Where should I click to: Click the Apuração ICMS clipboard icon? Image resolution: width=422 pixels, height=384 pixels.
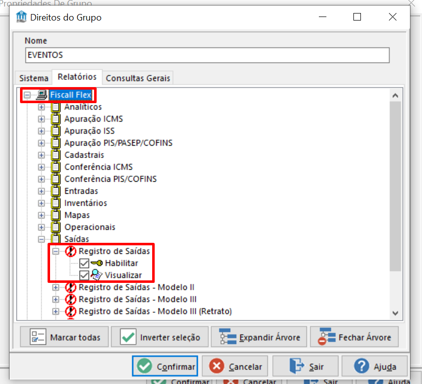pyautogui.click(x=56, y=119)
